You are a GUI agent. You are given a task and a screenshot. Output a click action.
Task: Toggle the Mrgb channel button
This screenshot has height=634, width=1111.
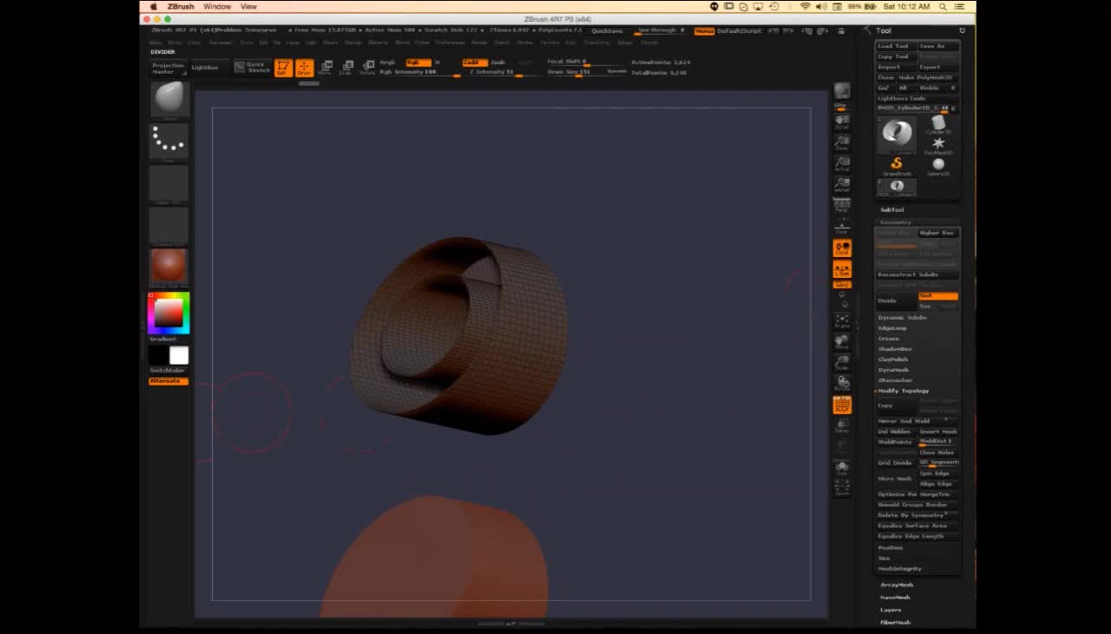click(x=388, y=63)
